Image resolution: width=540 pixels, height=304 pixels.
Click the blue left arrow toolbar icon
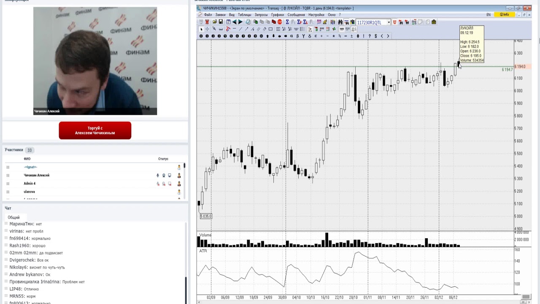[235, 22]
